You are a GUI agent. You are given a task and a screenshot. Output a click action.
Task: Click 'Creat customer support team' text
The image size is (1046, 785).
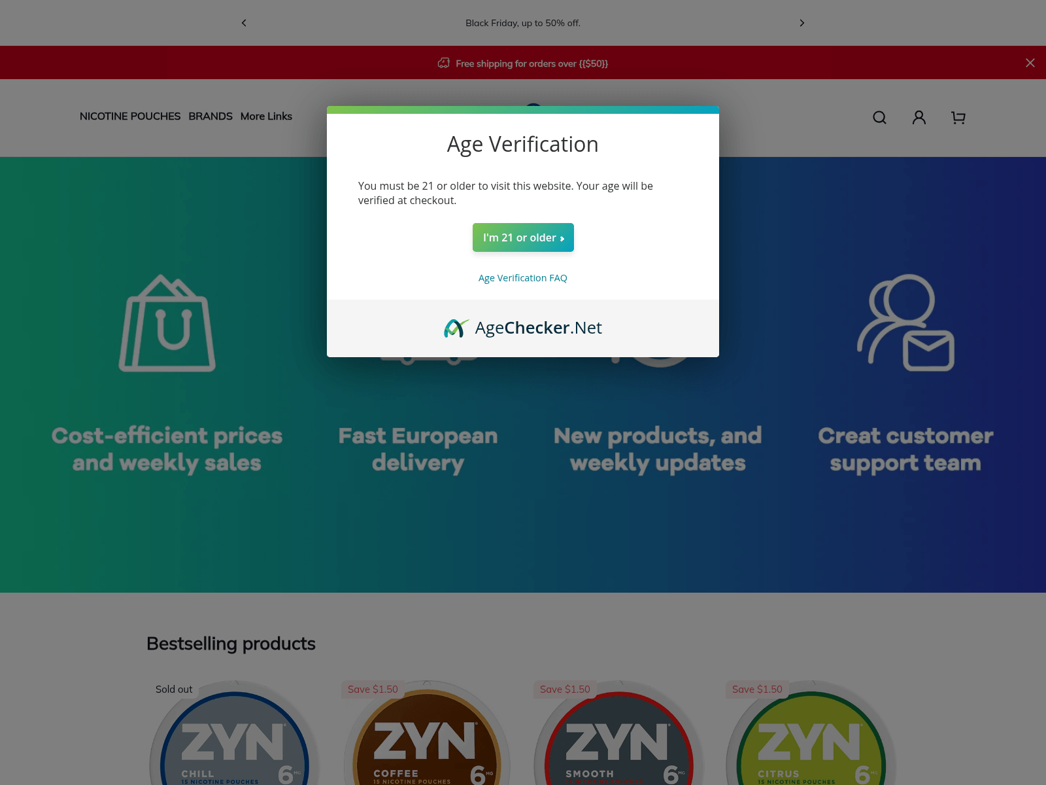coord(905,449)
